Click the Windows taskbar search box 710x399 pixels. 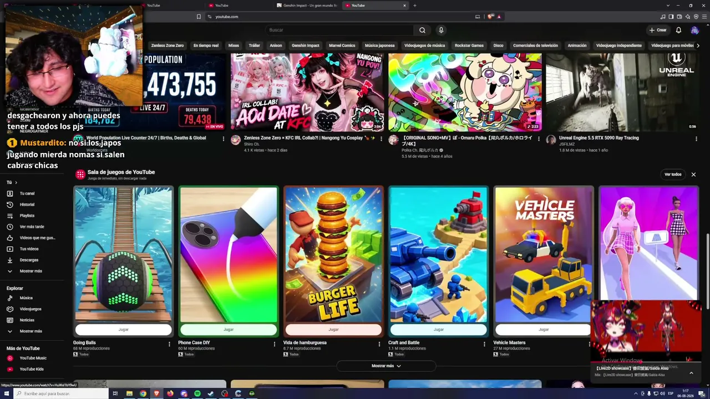(x=62, y=393)
